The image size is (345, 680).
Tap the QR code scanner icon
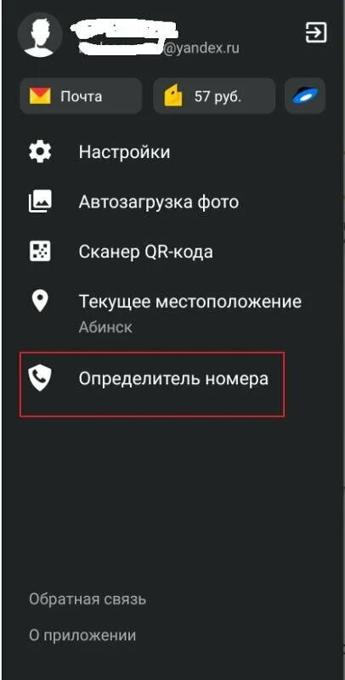(40, 252)
